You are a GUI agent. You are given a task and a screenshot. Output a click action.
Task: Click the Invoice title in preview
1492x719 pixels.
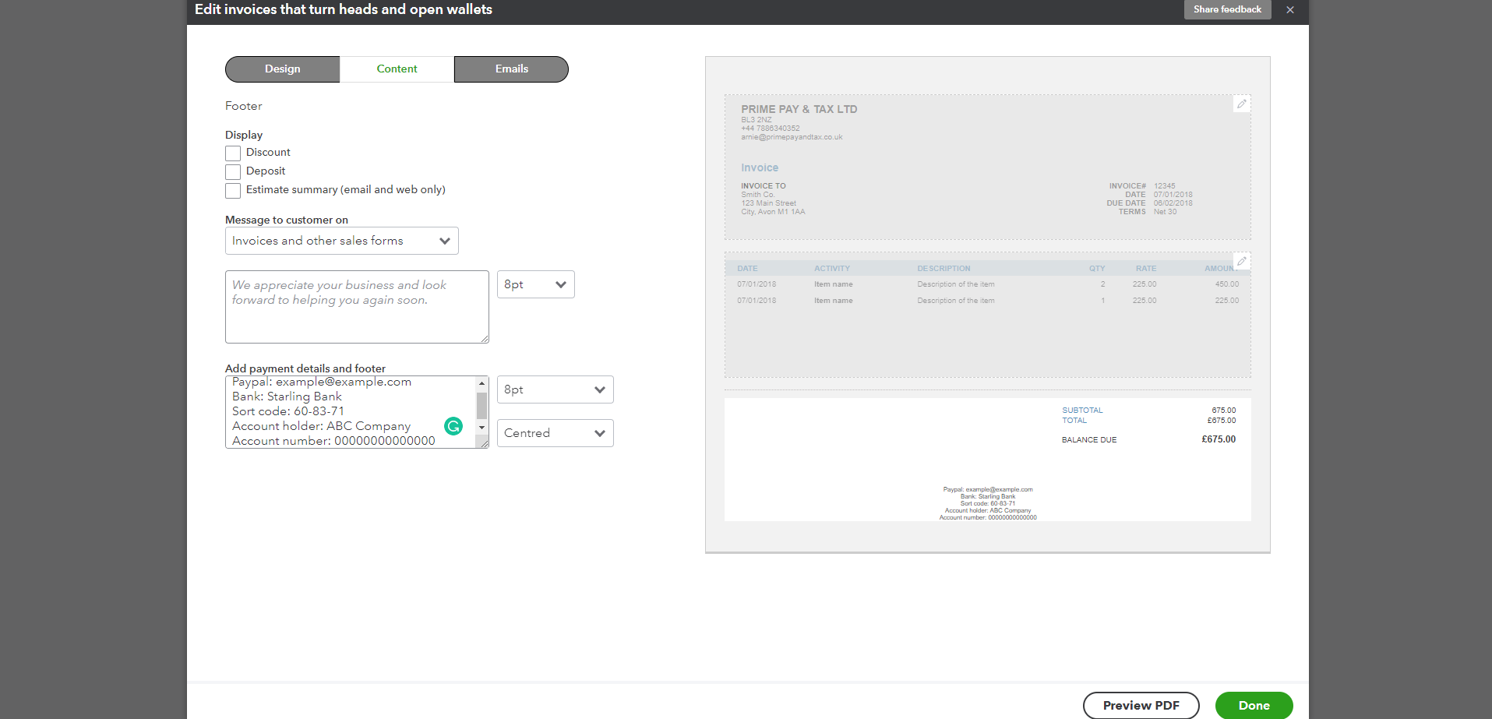coord(760,167)
